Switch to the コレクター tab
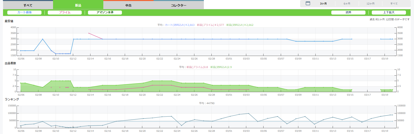The width and height of the screenshot is (414, 134). pyautogui.click(x=179, y=5)
